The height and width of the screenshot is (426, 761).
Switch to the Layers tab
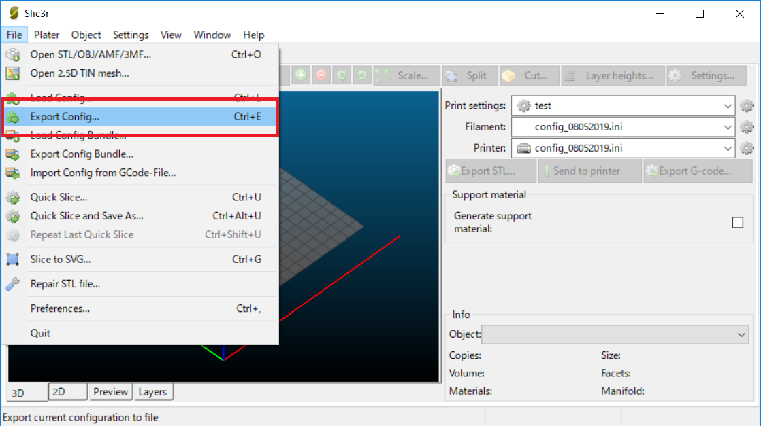152,392
